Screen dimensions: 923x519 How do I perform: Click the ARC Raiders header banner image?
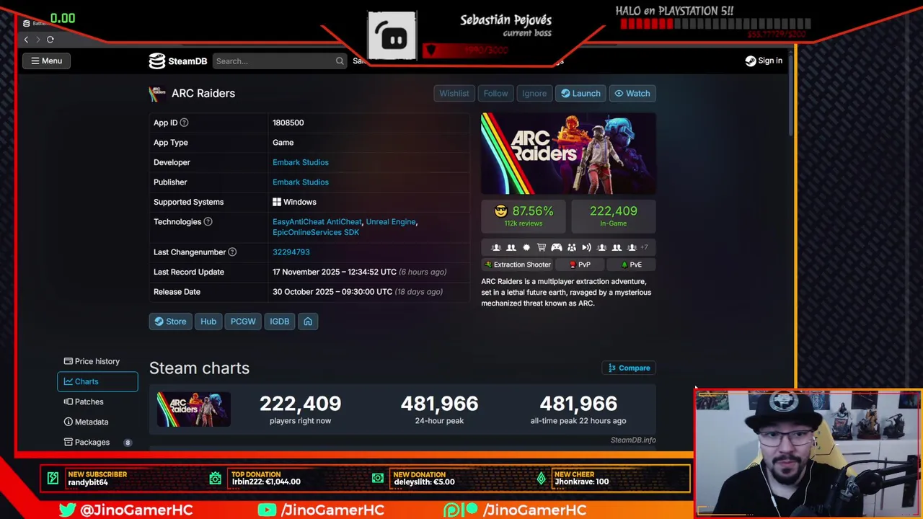point(568,154)
